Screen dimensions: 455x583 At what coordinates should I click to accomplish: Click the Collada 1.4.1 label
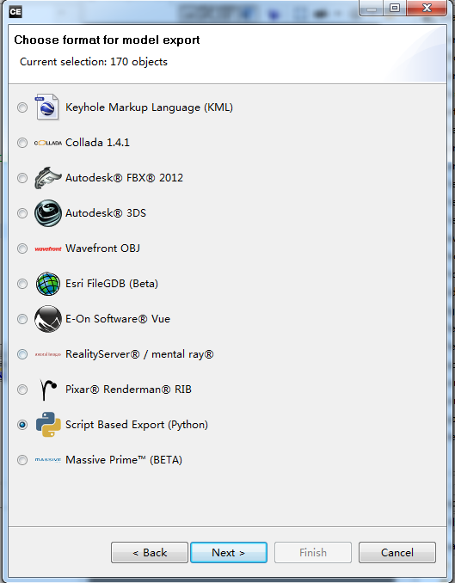pyautogui.click(x=97, y=143)
